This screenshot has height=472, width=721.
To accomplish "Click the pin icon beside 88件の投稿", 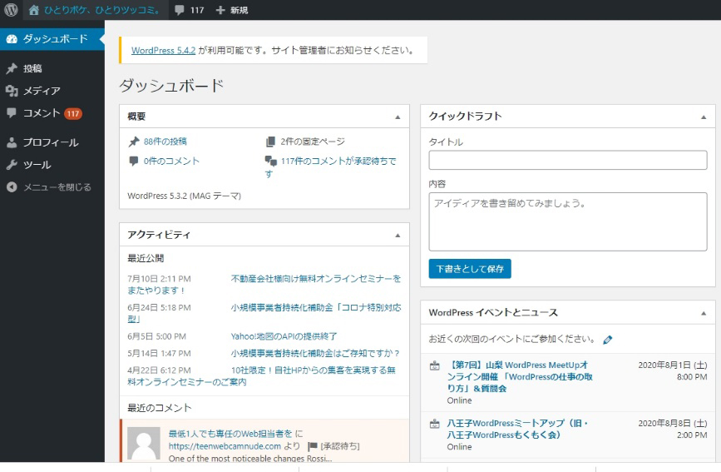I will tap(134, 142).
